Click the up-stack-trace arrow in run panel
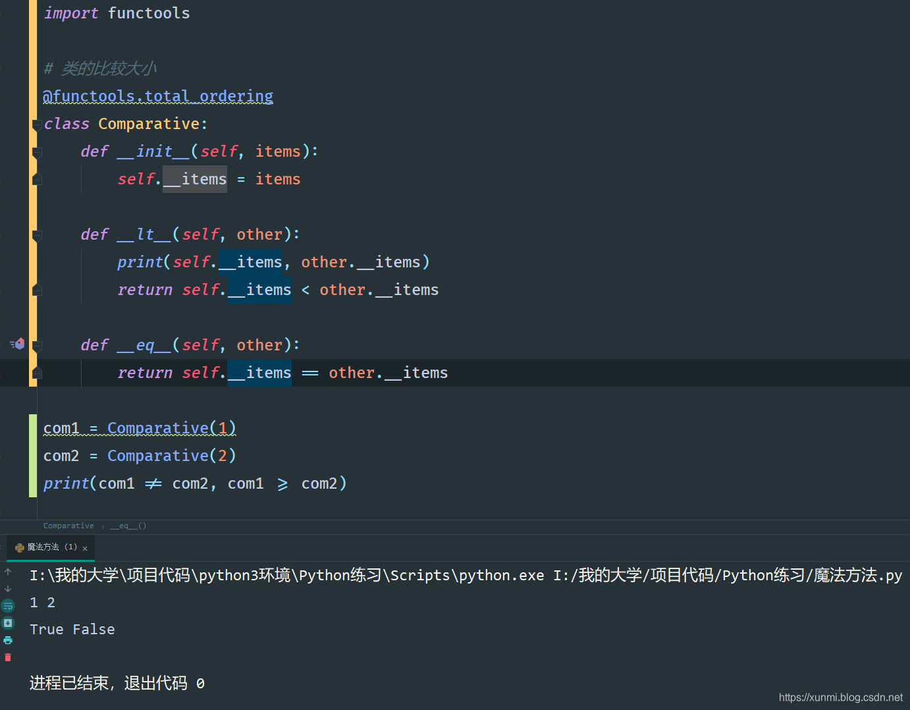 tap(8, 572)
